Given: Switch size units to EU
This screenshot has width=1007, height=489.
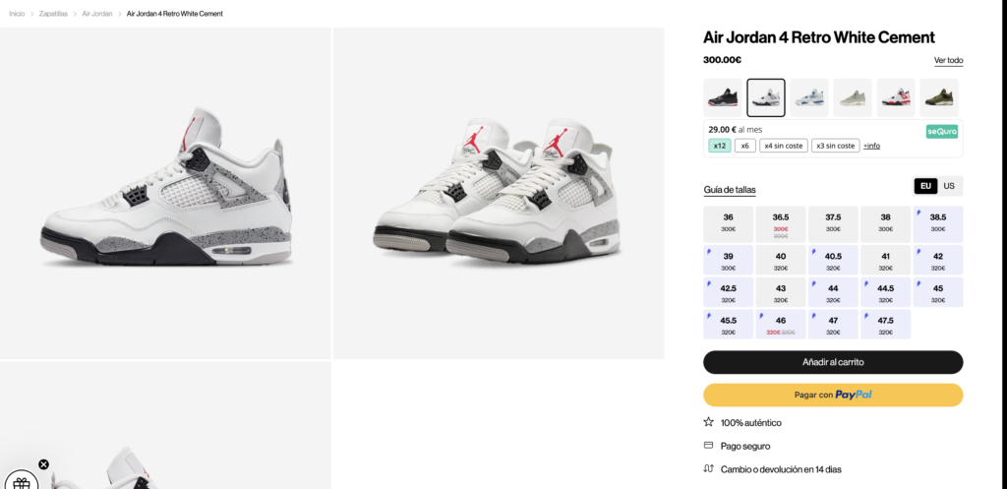Looking at the screenshot, I should pyautogui.click(x=925, y=186).
